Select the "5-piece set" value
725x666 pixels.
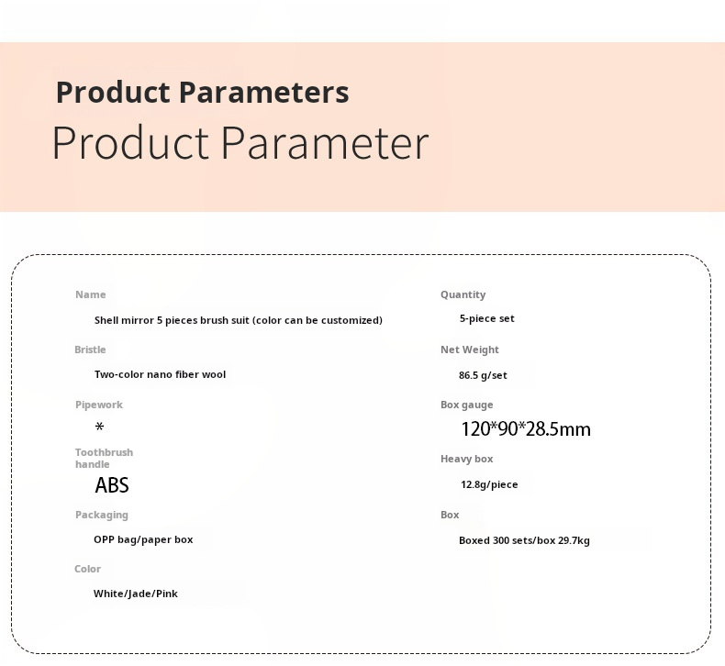pos(486,318)
